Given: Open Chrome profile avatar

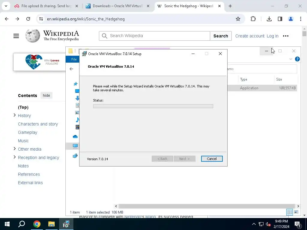Looking at the screenshot, I should point(291,19).
